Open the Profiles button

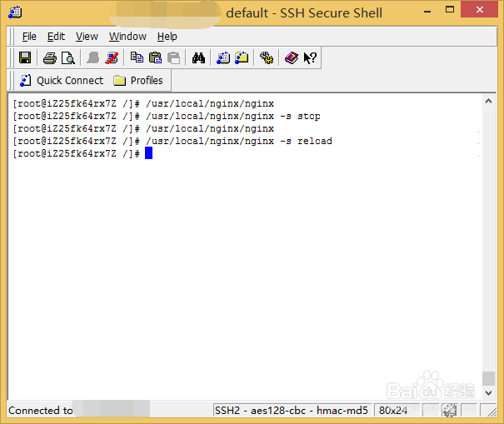[138, 80]
